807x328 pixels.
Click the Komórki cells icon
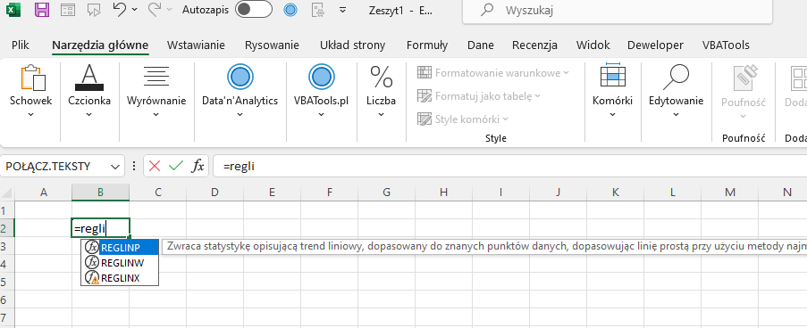click(x=612, y=77)
